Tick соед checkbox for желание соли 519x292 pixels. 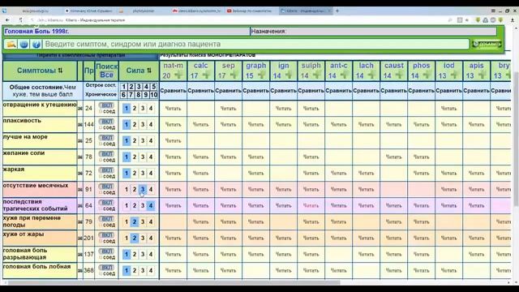coord(101,161)
